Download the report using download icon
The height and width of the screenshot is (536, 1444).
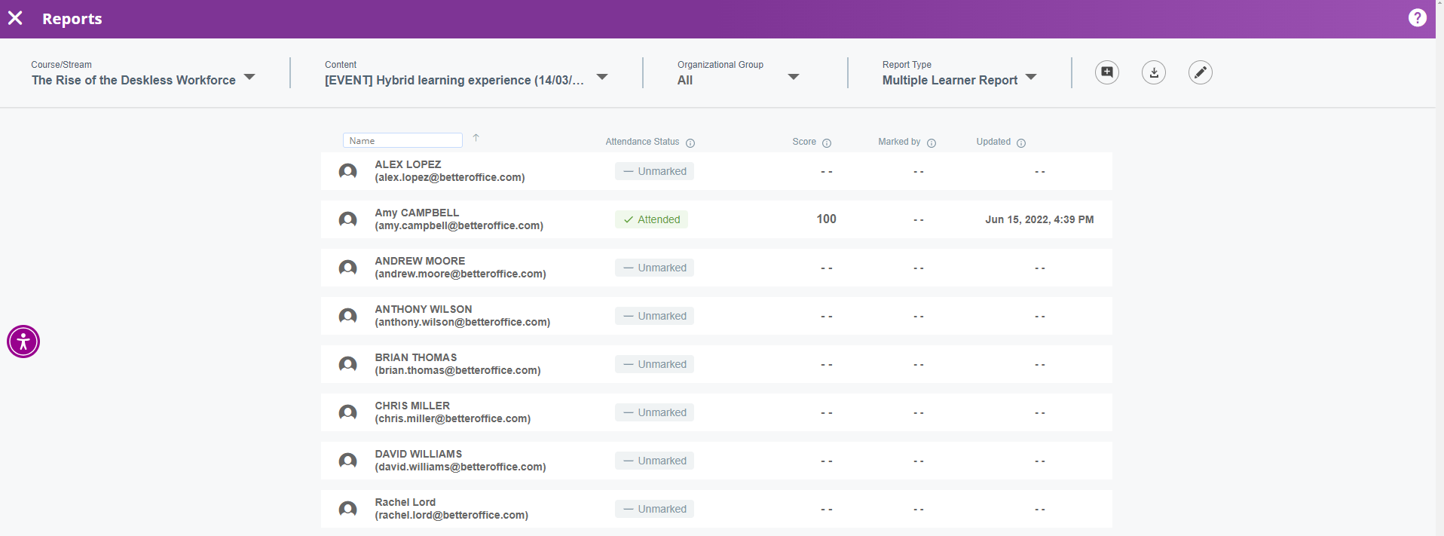(1153, 72)
